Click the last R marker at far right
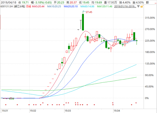157x113 pixels. coord(136,103)
